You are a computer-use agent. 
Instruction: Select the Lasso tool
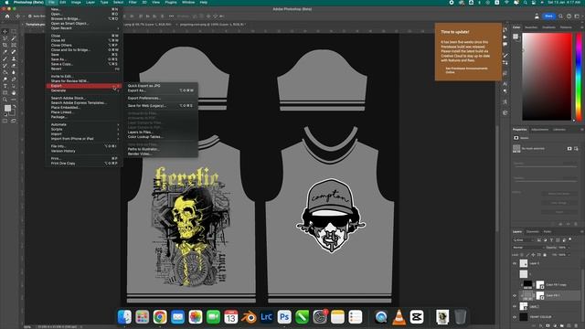5,38
